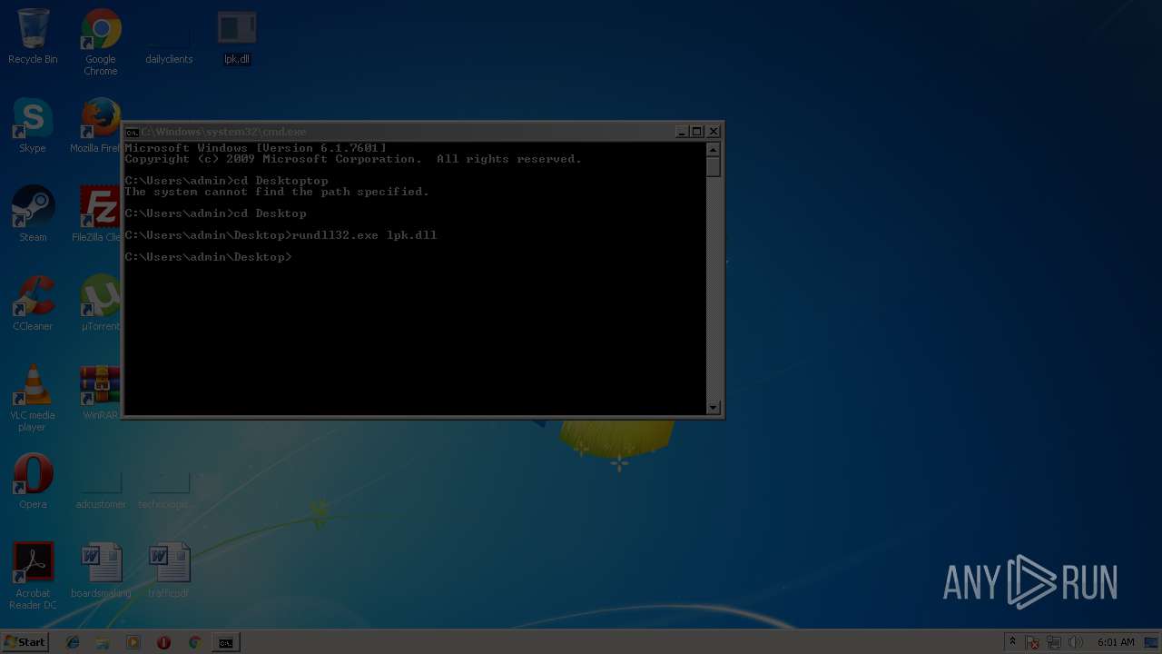Screen dimensions: 1162x654
Task: Launch Google Chrome from the desktop
Action: coord(101,42)
